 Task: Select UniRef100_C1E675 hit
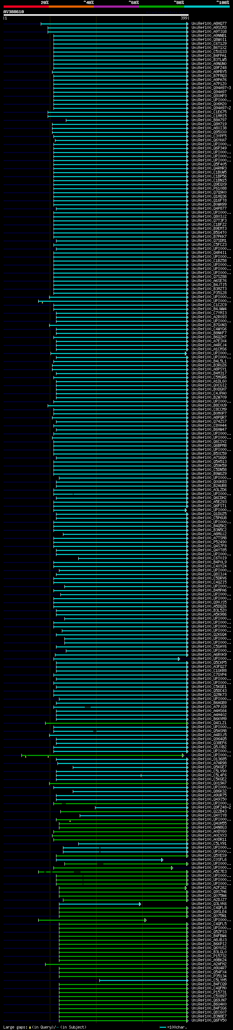tap(209, 112)
